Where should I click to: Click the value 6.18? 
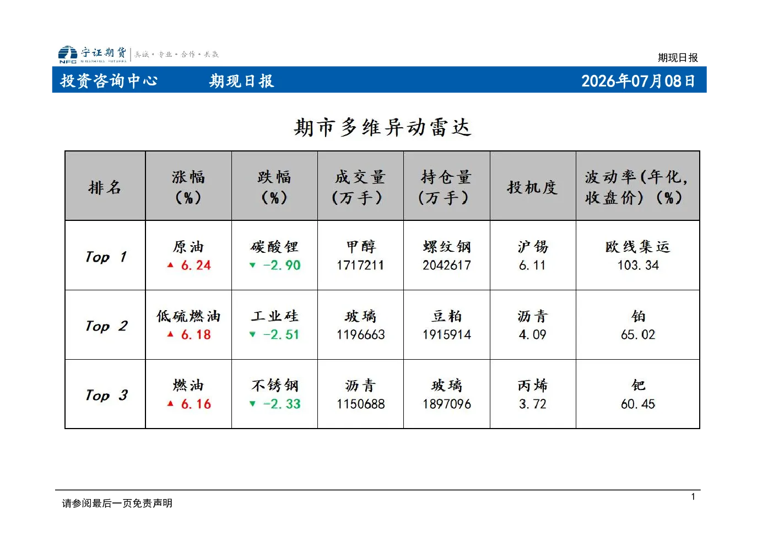click(x=196, y=334)
